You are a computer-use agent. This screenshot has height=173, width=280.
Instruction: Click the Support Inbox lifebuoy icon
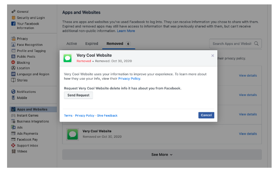coord(13,145)
